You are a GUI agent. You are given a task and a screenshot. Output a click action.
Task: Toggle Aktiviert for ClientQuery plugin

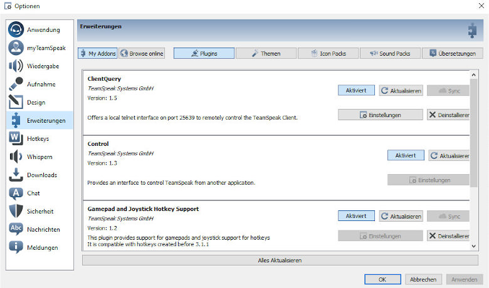356,91
